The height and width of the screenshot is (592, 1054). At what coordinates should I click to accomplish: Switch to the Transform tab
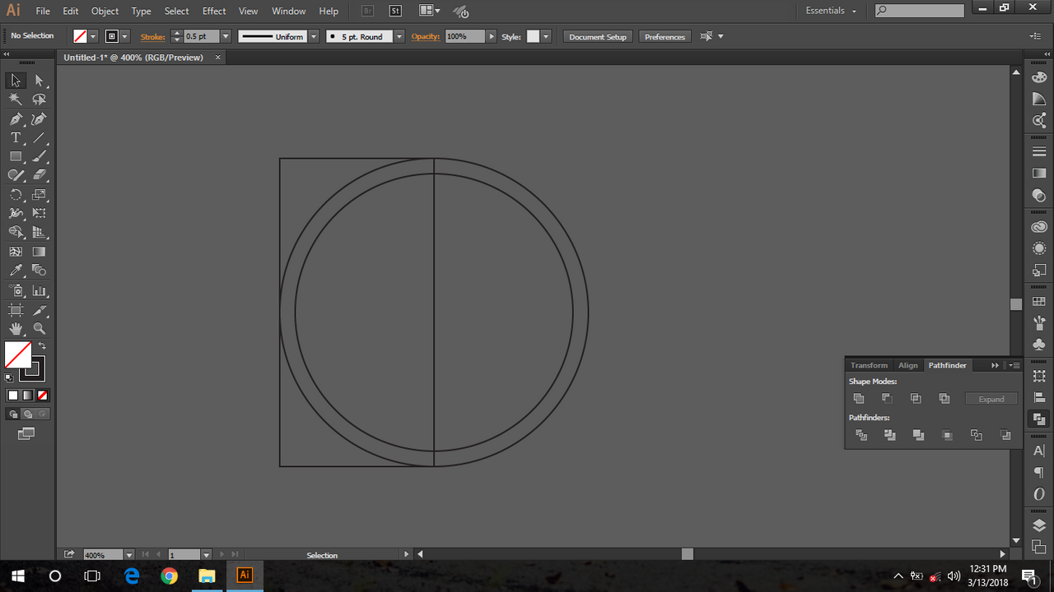coord(869,365)
